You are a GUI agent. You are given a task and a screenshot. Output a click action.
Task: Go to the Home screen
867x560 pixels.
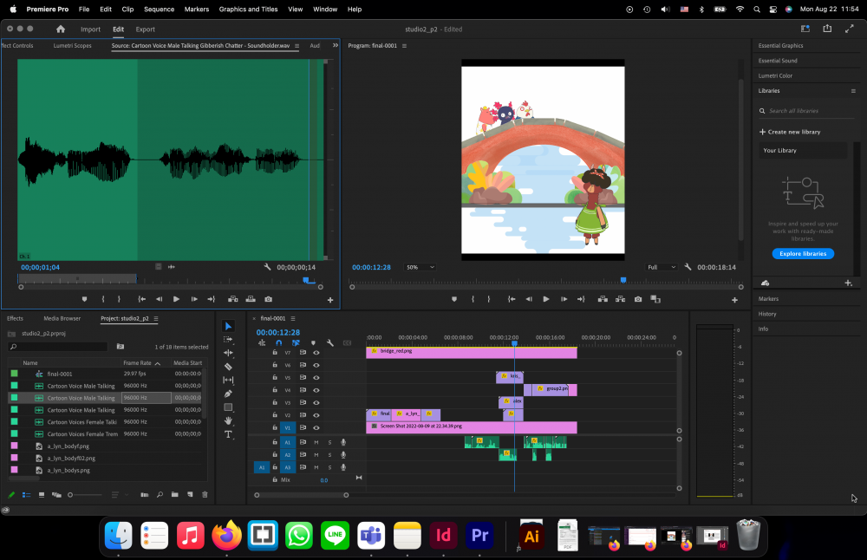click(61, 29)
